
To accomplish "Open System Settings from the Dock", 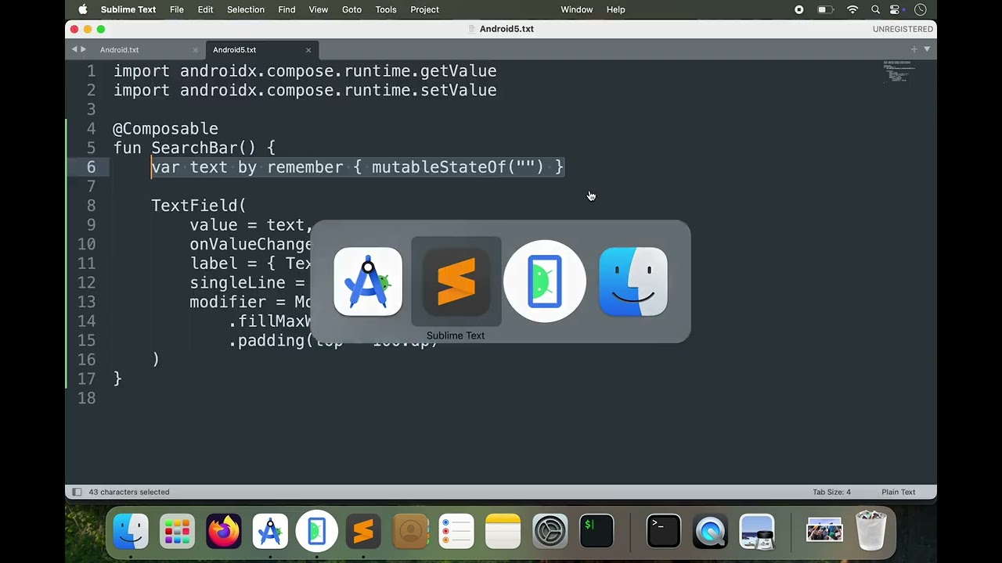I will (x=550, y=532).
